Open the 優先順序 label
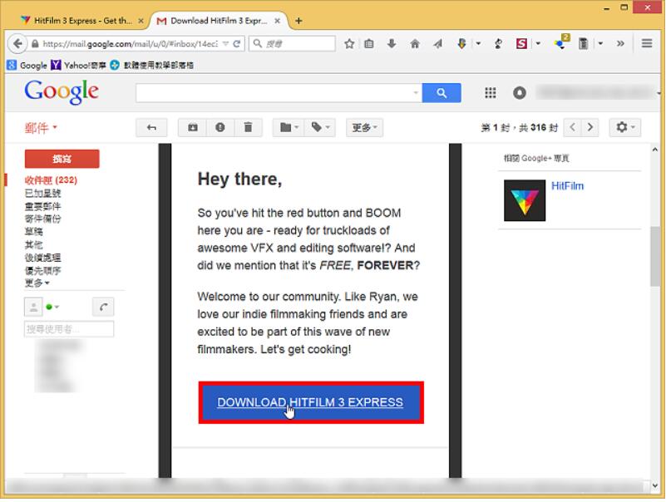 click(42, 271)
